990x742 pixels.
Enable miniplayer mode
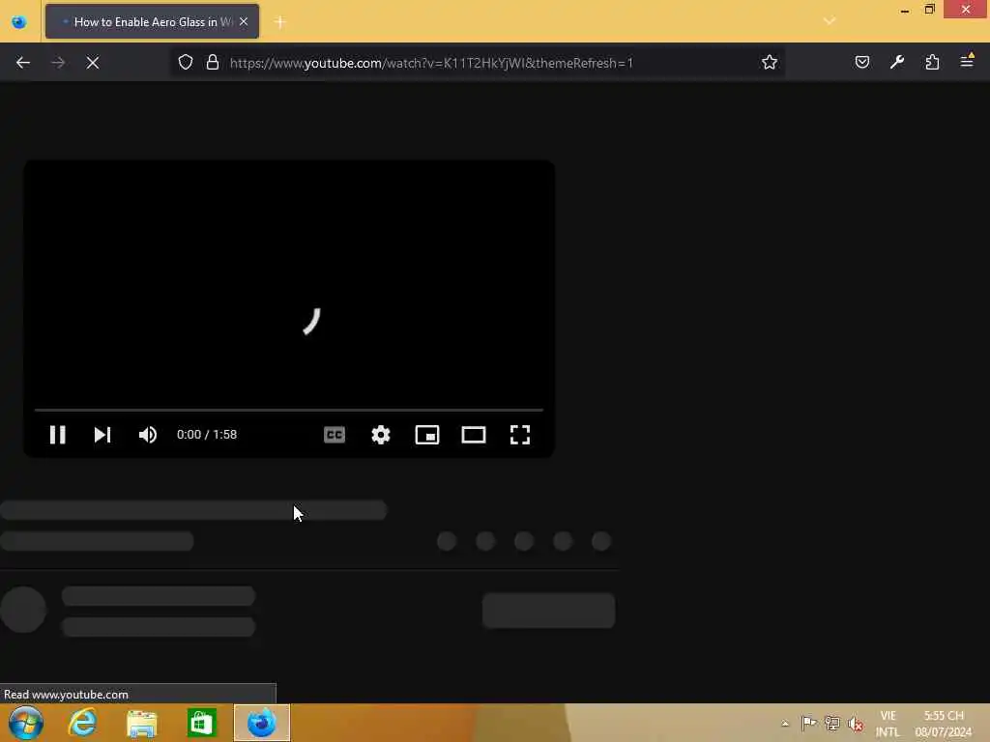tap(427, 435)
